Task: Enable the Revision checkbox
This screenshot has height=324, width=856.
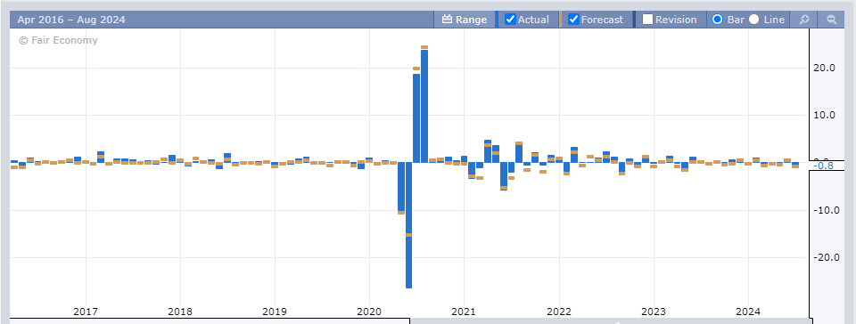Action: (647, 20)
